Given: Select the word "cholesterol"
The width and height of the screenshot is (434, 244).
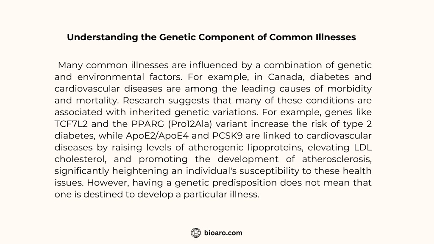Looking at the screenshot, I should click(x=80, y=159).
